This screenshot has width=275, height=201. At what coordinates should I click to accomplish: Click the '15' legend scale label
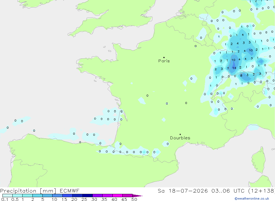click(64, 199)
